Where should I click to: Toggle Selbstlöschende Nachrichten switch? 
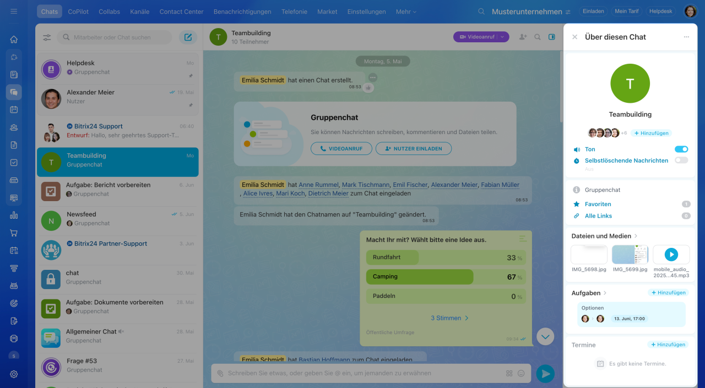pyautogui.click(x=681, y=160)
